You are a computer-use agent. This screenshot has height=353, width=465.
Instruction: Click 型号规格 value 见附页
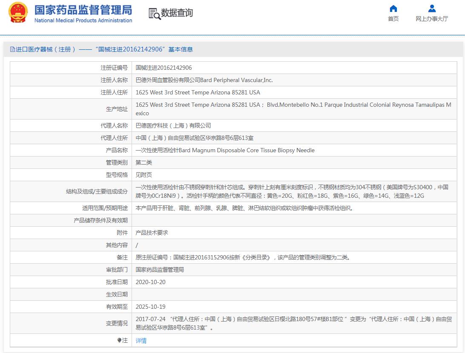[x=144, y=175]
